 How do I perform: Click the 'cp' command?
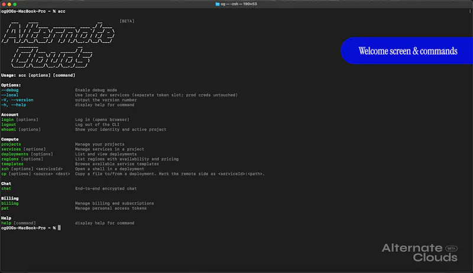point(4,174)
